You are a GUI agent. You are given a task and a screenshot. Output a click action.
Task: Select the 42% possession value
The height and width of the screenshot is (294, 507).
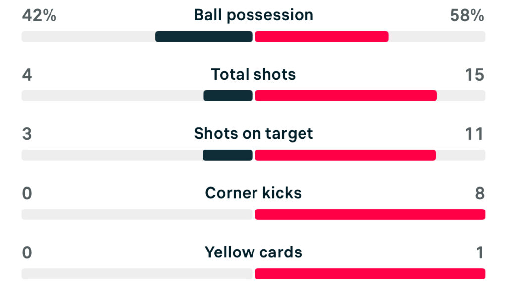coord(39,16)
